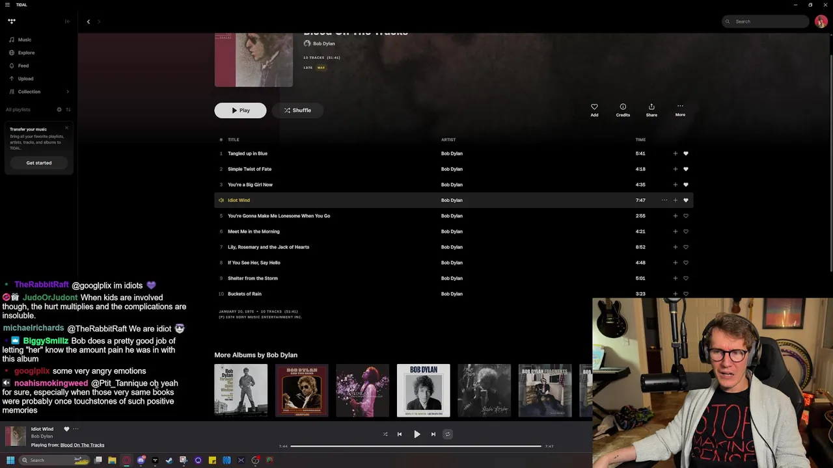Click the TIDAL logo in the sidebar
Screen dimensions: 833x468
12,21
